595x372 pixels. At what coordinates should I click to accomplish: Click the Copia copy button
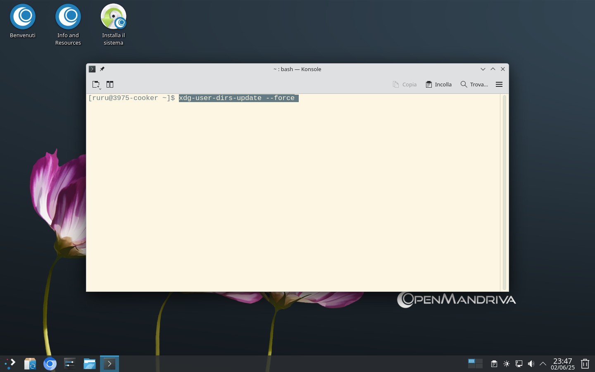(x=405, y=84)
